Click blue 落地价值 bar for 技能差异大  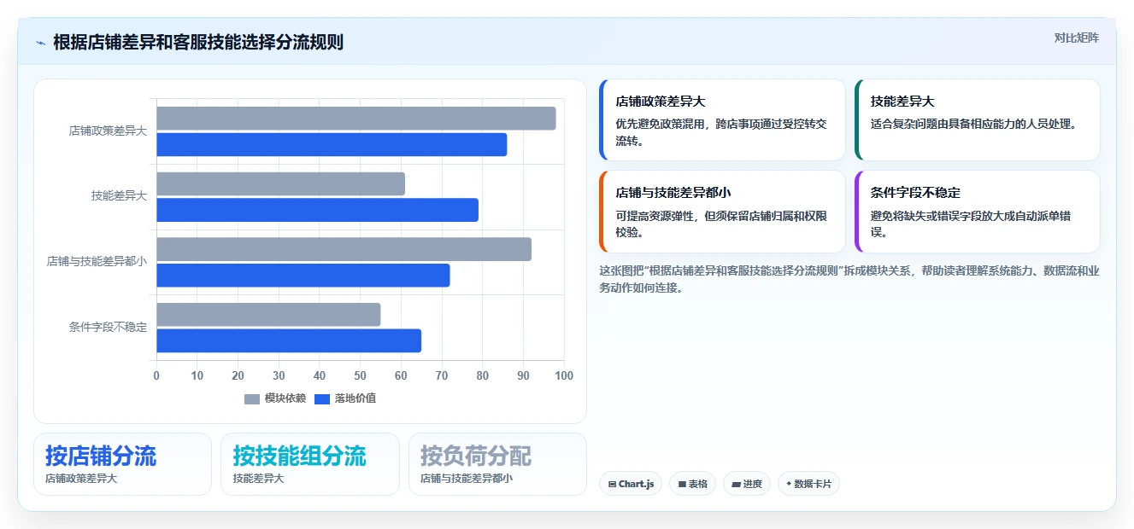tap(317, 210)
